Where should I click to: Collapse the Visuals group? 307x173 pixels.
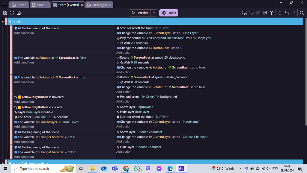point(2,22)
